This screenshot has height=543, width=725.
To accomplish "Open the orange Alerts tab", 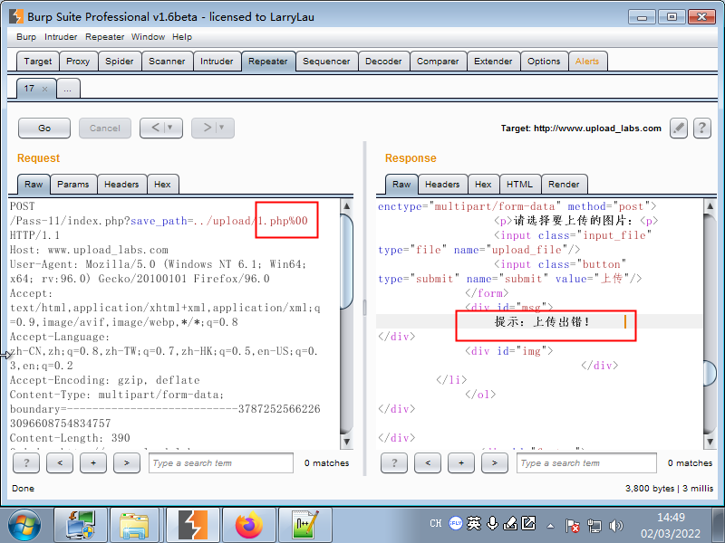I will (587, 61).
